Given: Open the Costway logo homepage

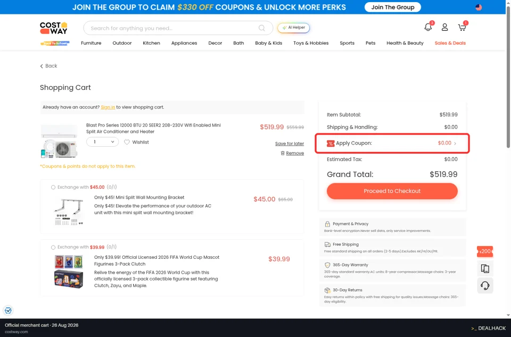Looking at the screenshot, I should coord(54,28).
